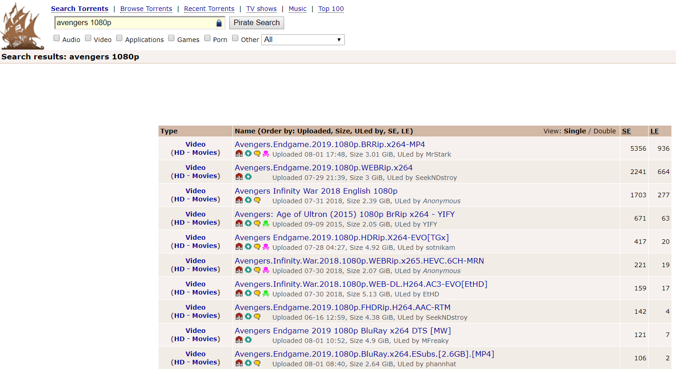This screenshot has width=676, height=369.
Task: Click magnet icon for Avengers.Endgame.2019.1080p.BRRip.x264-MP4
Action: point(239,154)
